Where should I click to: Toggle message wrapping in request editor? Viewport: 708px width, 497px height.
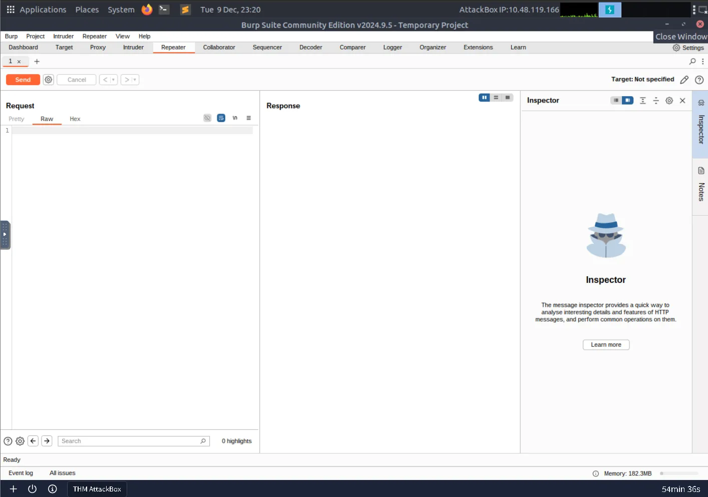tap(221, 118)
